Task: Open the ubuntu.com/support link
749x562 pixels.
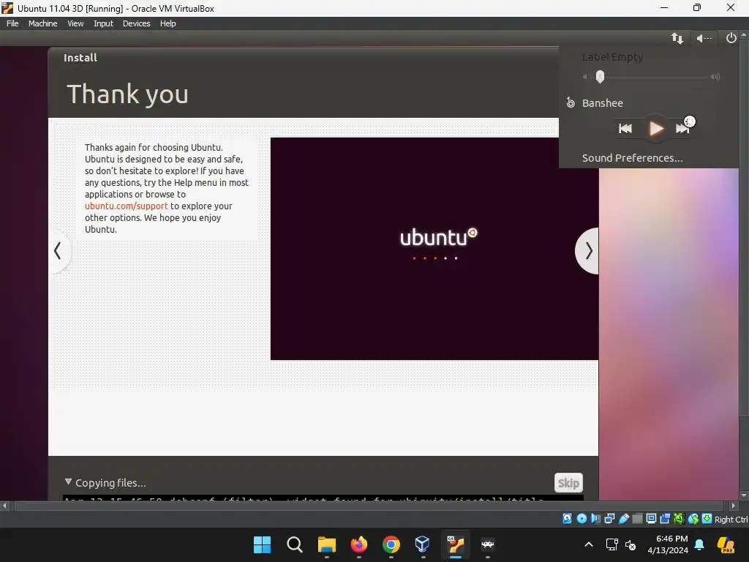Action: pyautogui.click(x=126, y=206)
